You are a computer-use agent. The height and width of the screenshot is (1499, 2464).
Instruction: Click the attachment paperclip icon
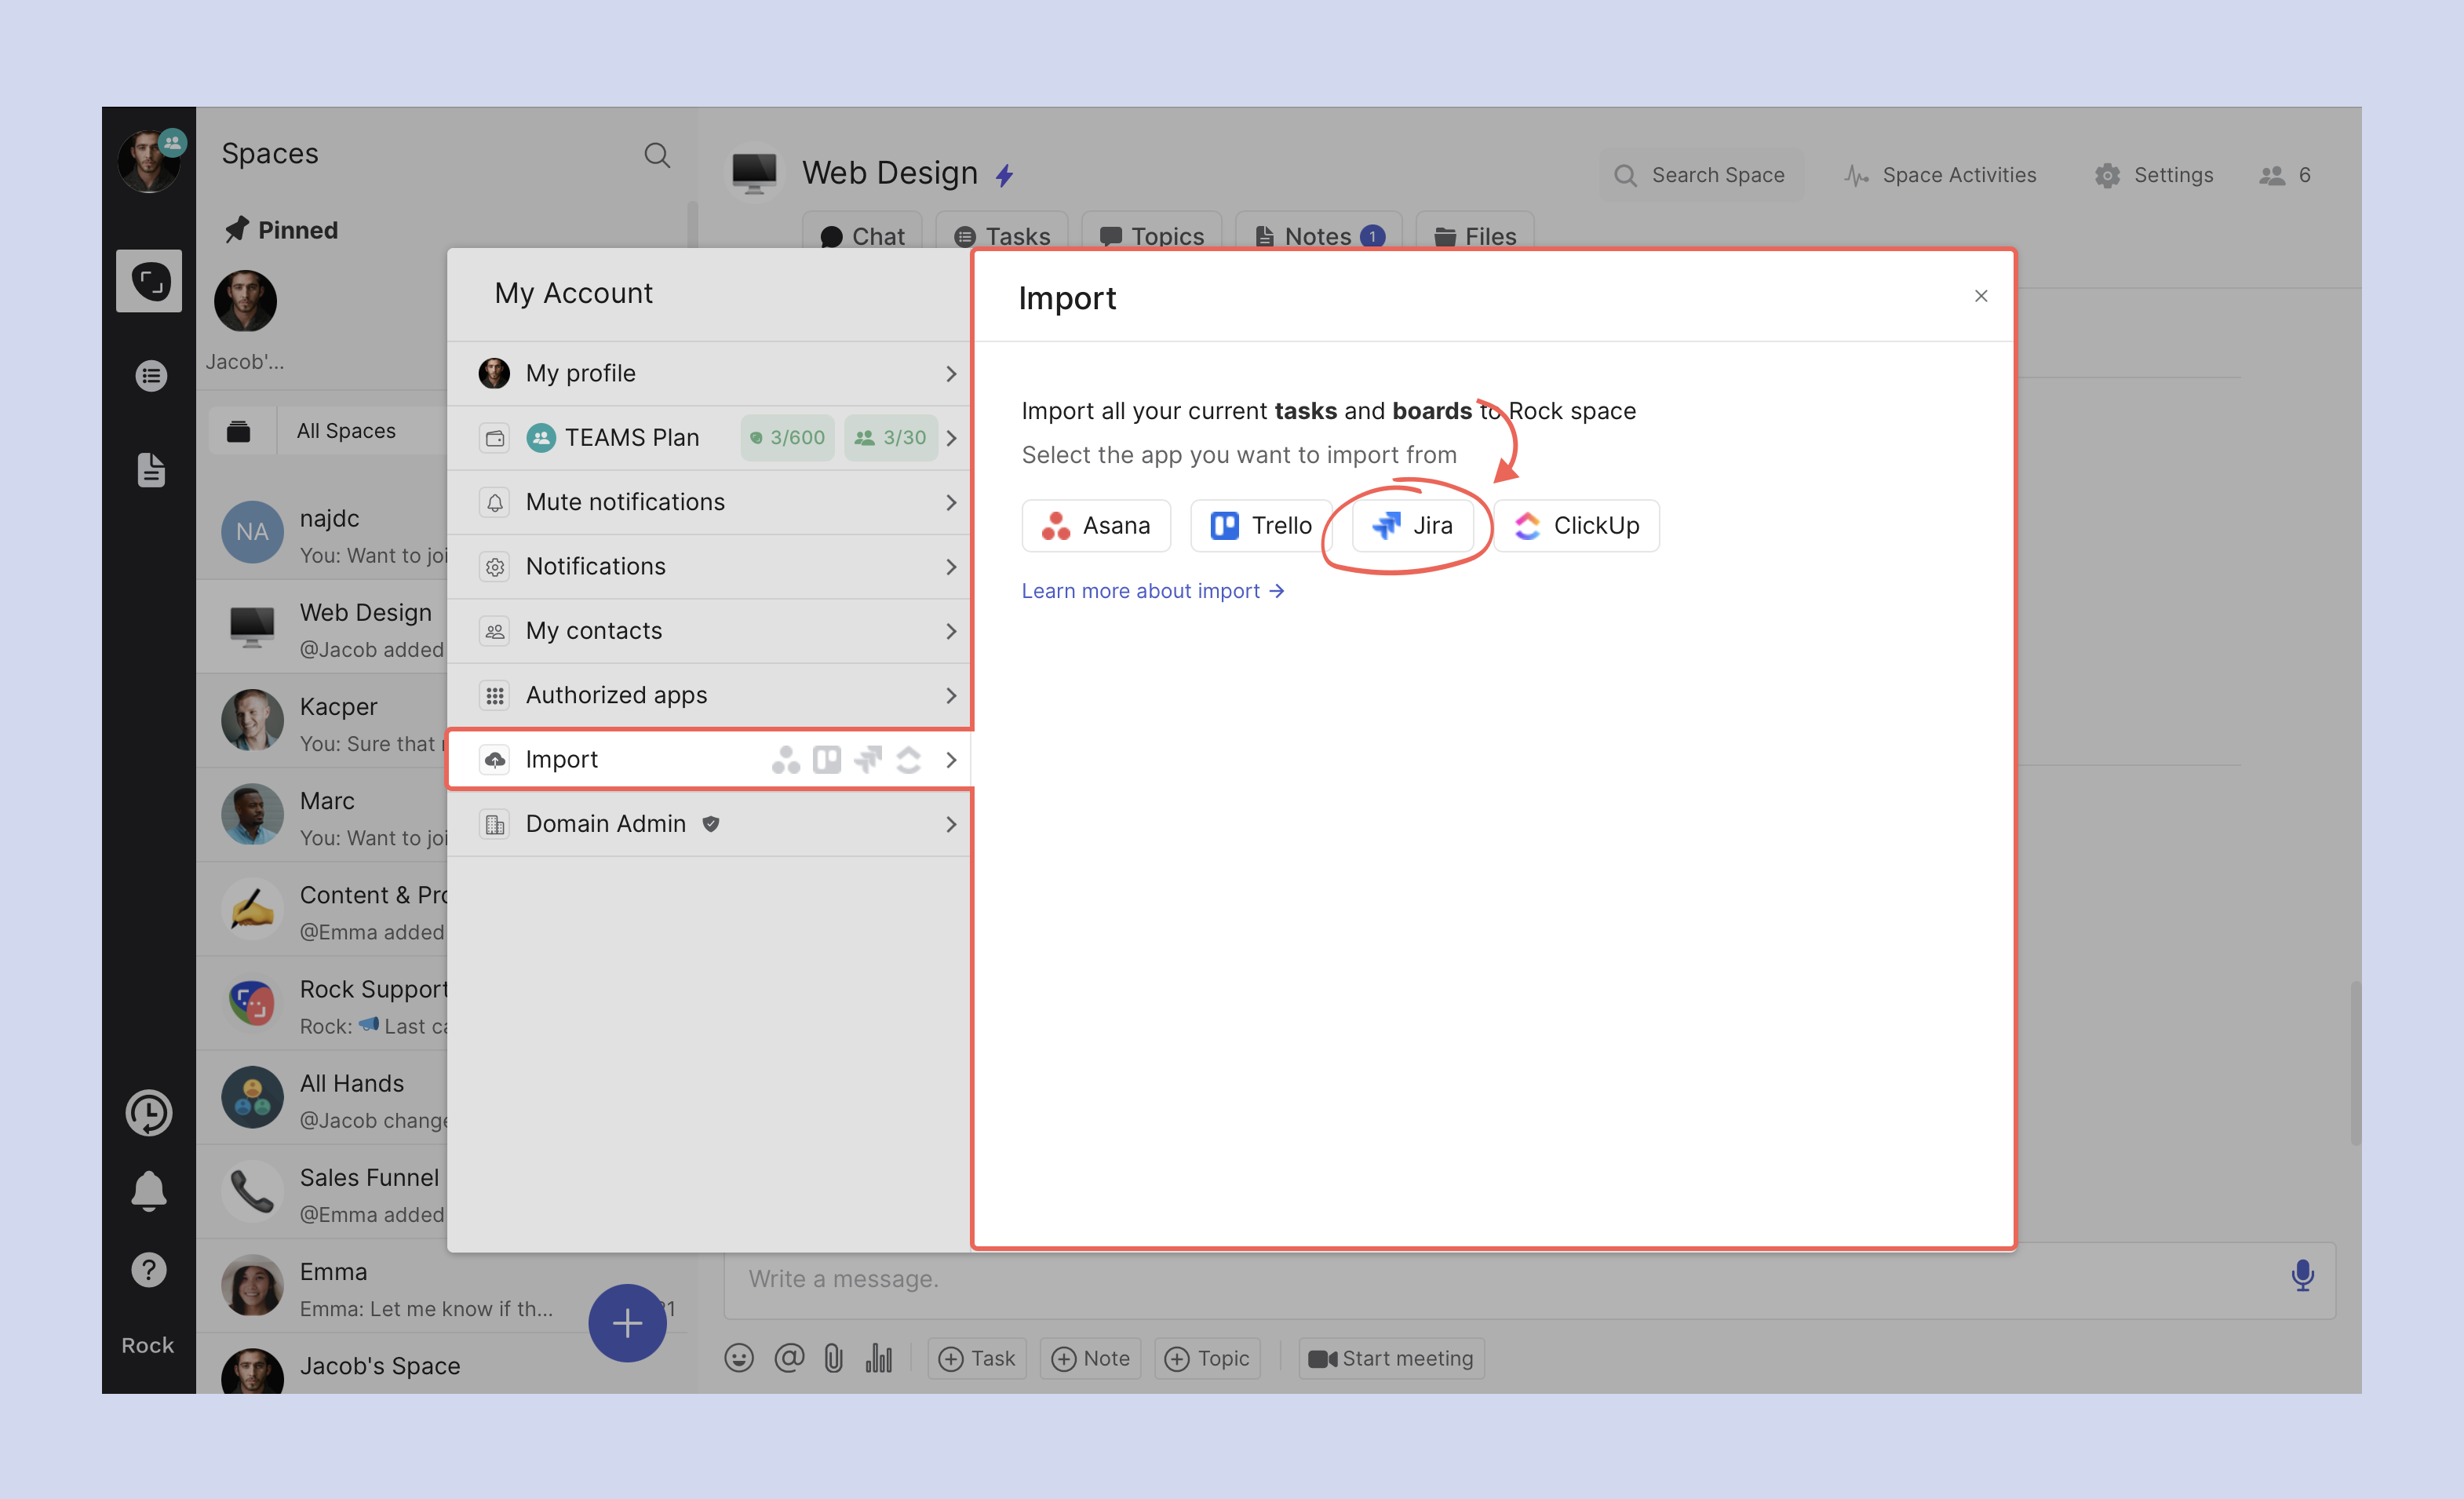[x=833, y=1358]
